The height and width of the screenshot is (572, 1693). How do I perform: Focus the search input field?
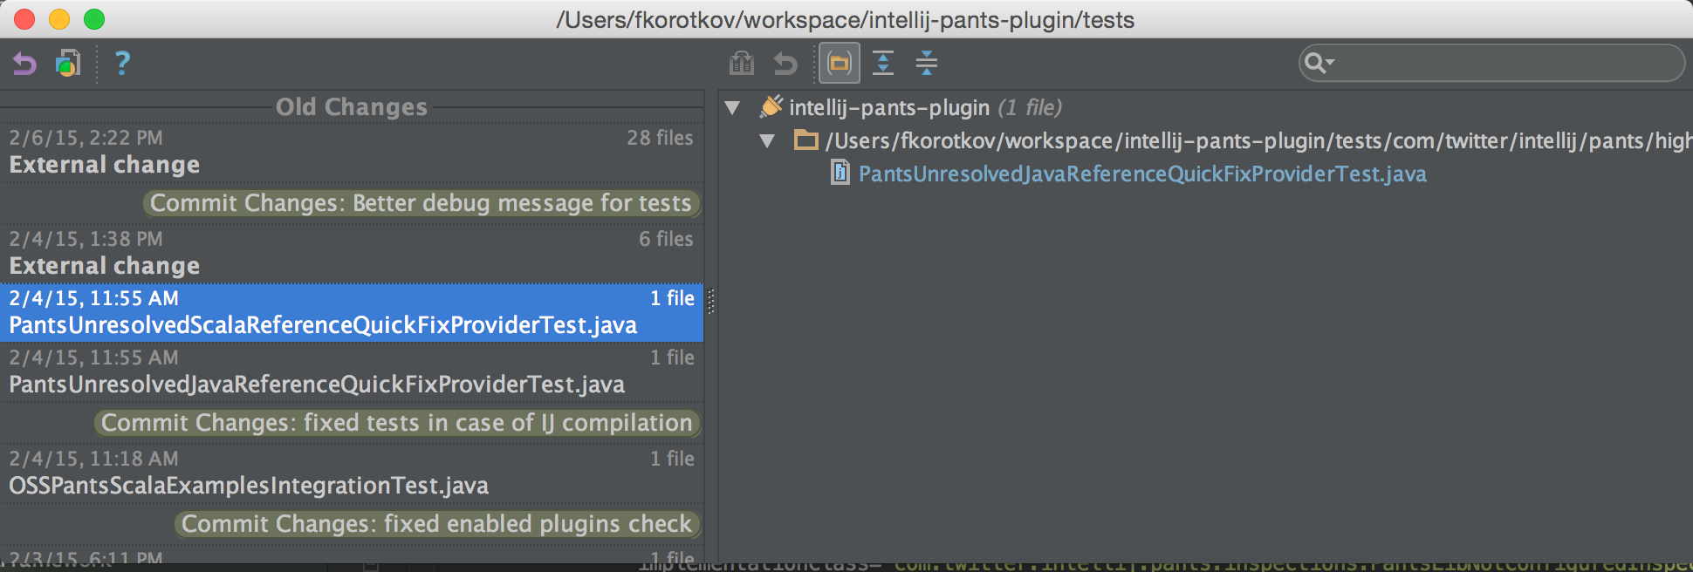pyautogui.click(x=1491, y=63)
